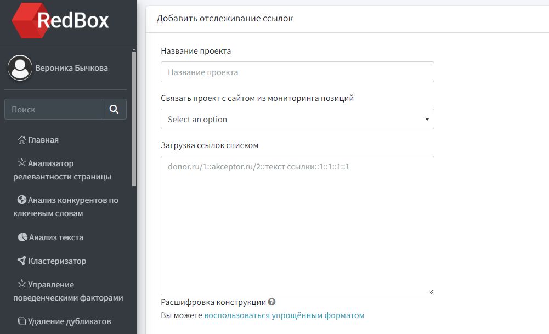Click the home icon beside Главная
The width and height of the screenshot is (549, 334).
click(x=22, y=140)
